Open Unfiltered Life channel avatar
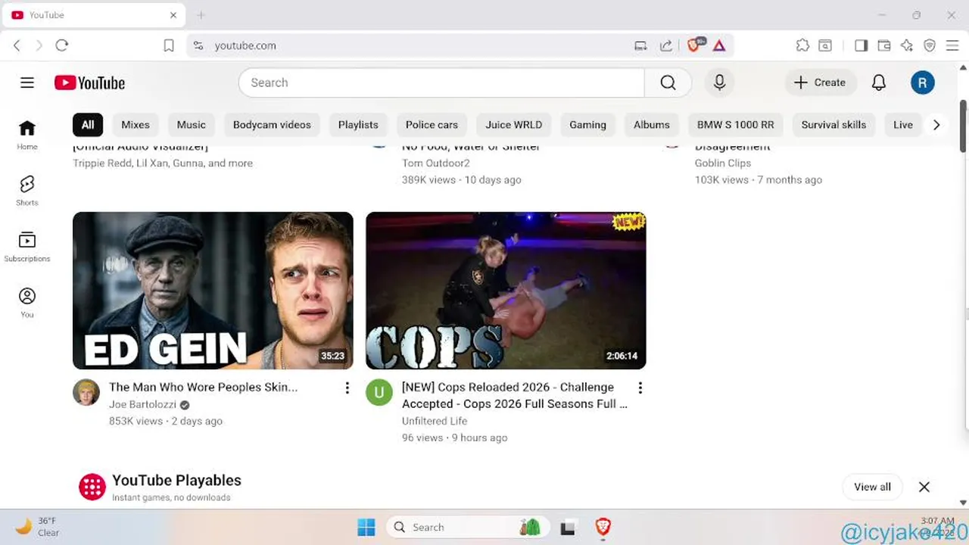The height and width of the screenshot is (545, 969). (x=379, y=392)
